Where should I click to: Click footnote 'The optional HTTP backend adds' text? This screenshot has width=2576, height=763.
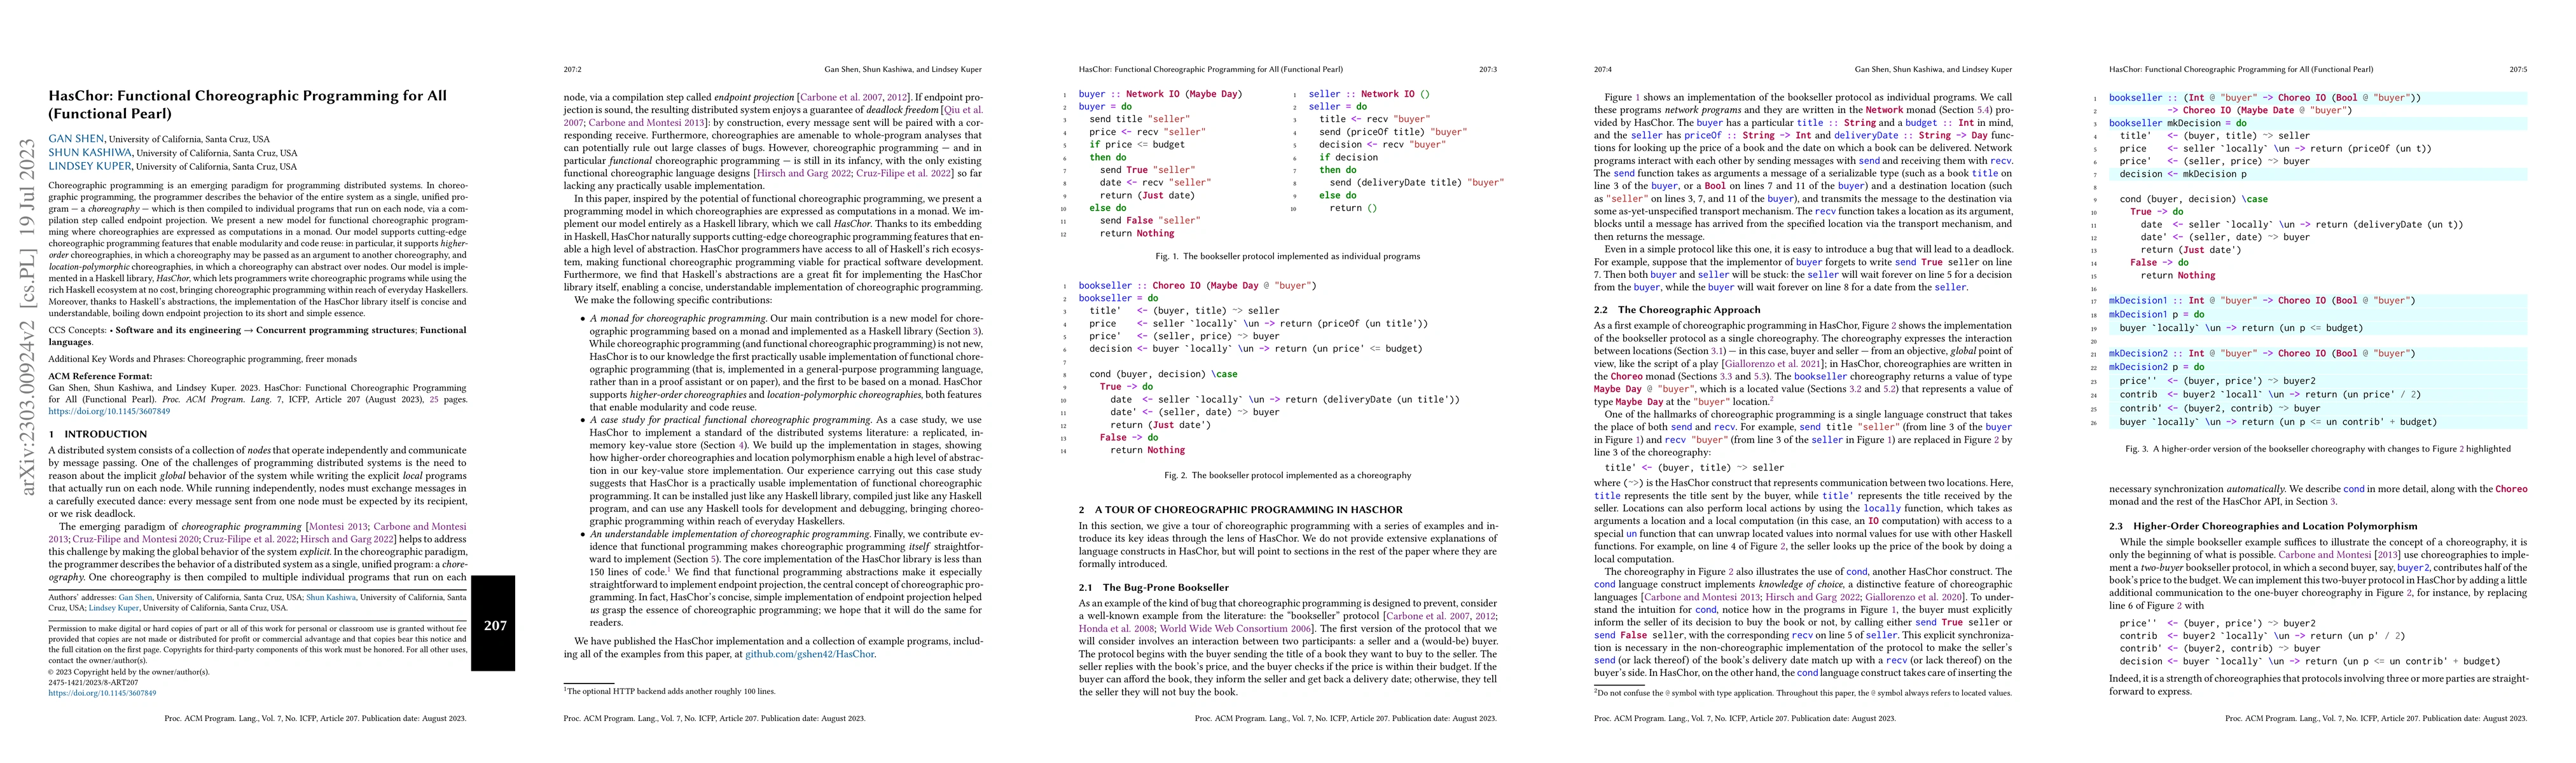coord(669,691)
